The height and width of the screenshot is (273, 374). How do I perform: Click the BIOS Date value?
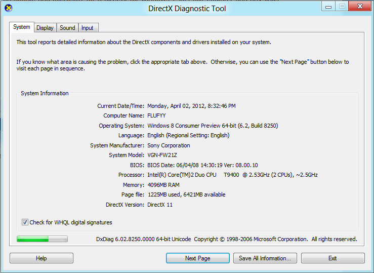[x=202, y=165]
